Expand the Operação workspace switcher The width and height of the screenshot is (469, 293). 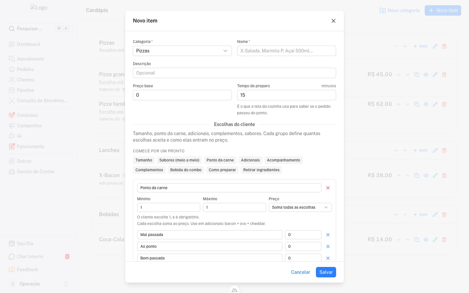[39, 284]
